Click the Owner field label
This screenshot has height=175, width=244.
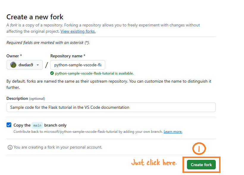tap(14, 56)
